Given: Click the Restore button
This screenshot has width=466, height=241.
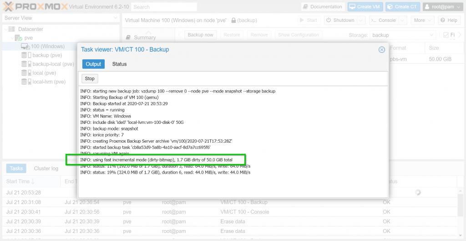Looking at the screenshot, I should pyautogui.click(x=232, y=35).
